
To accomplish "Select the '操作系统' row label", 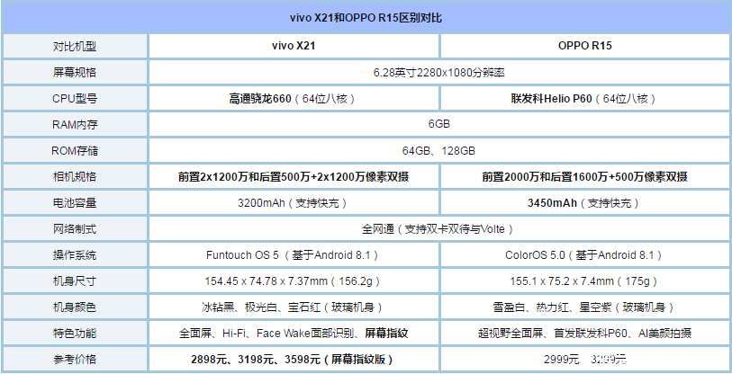I will [x=75, y=255].
